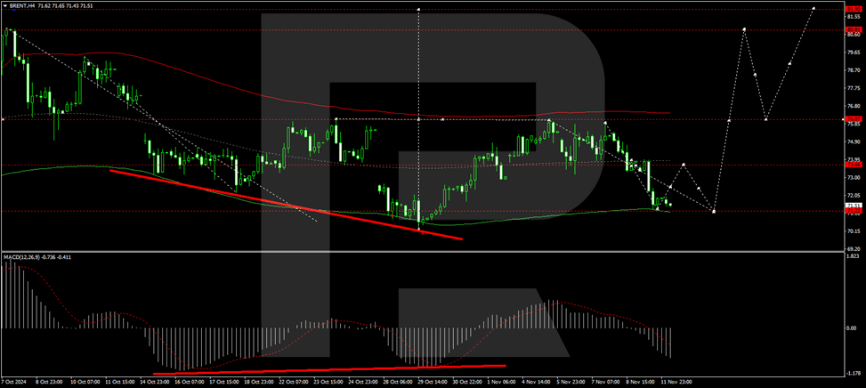Select the thick red trendline in MACD window

pos(329,369)
